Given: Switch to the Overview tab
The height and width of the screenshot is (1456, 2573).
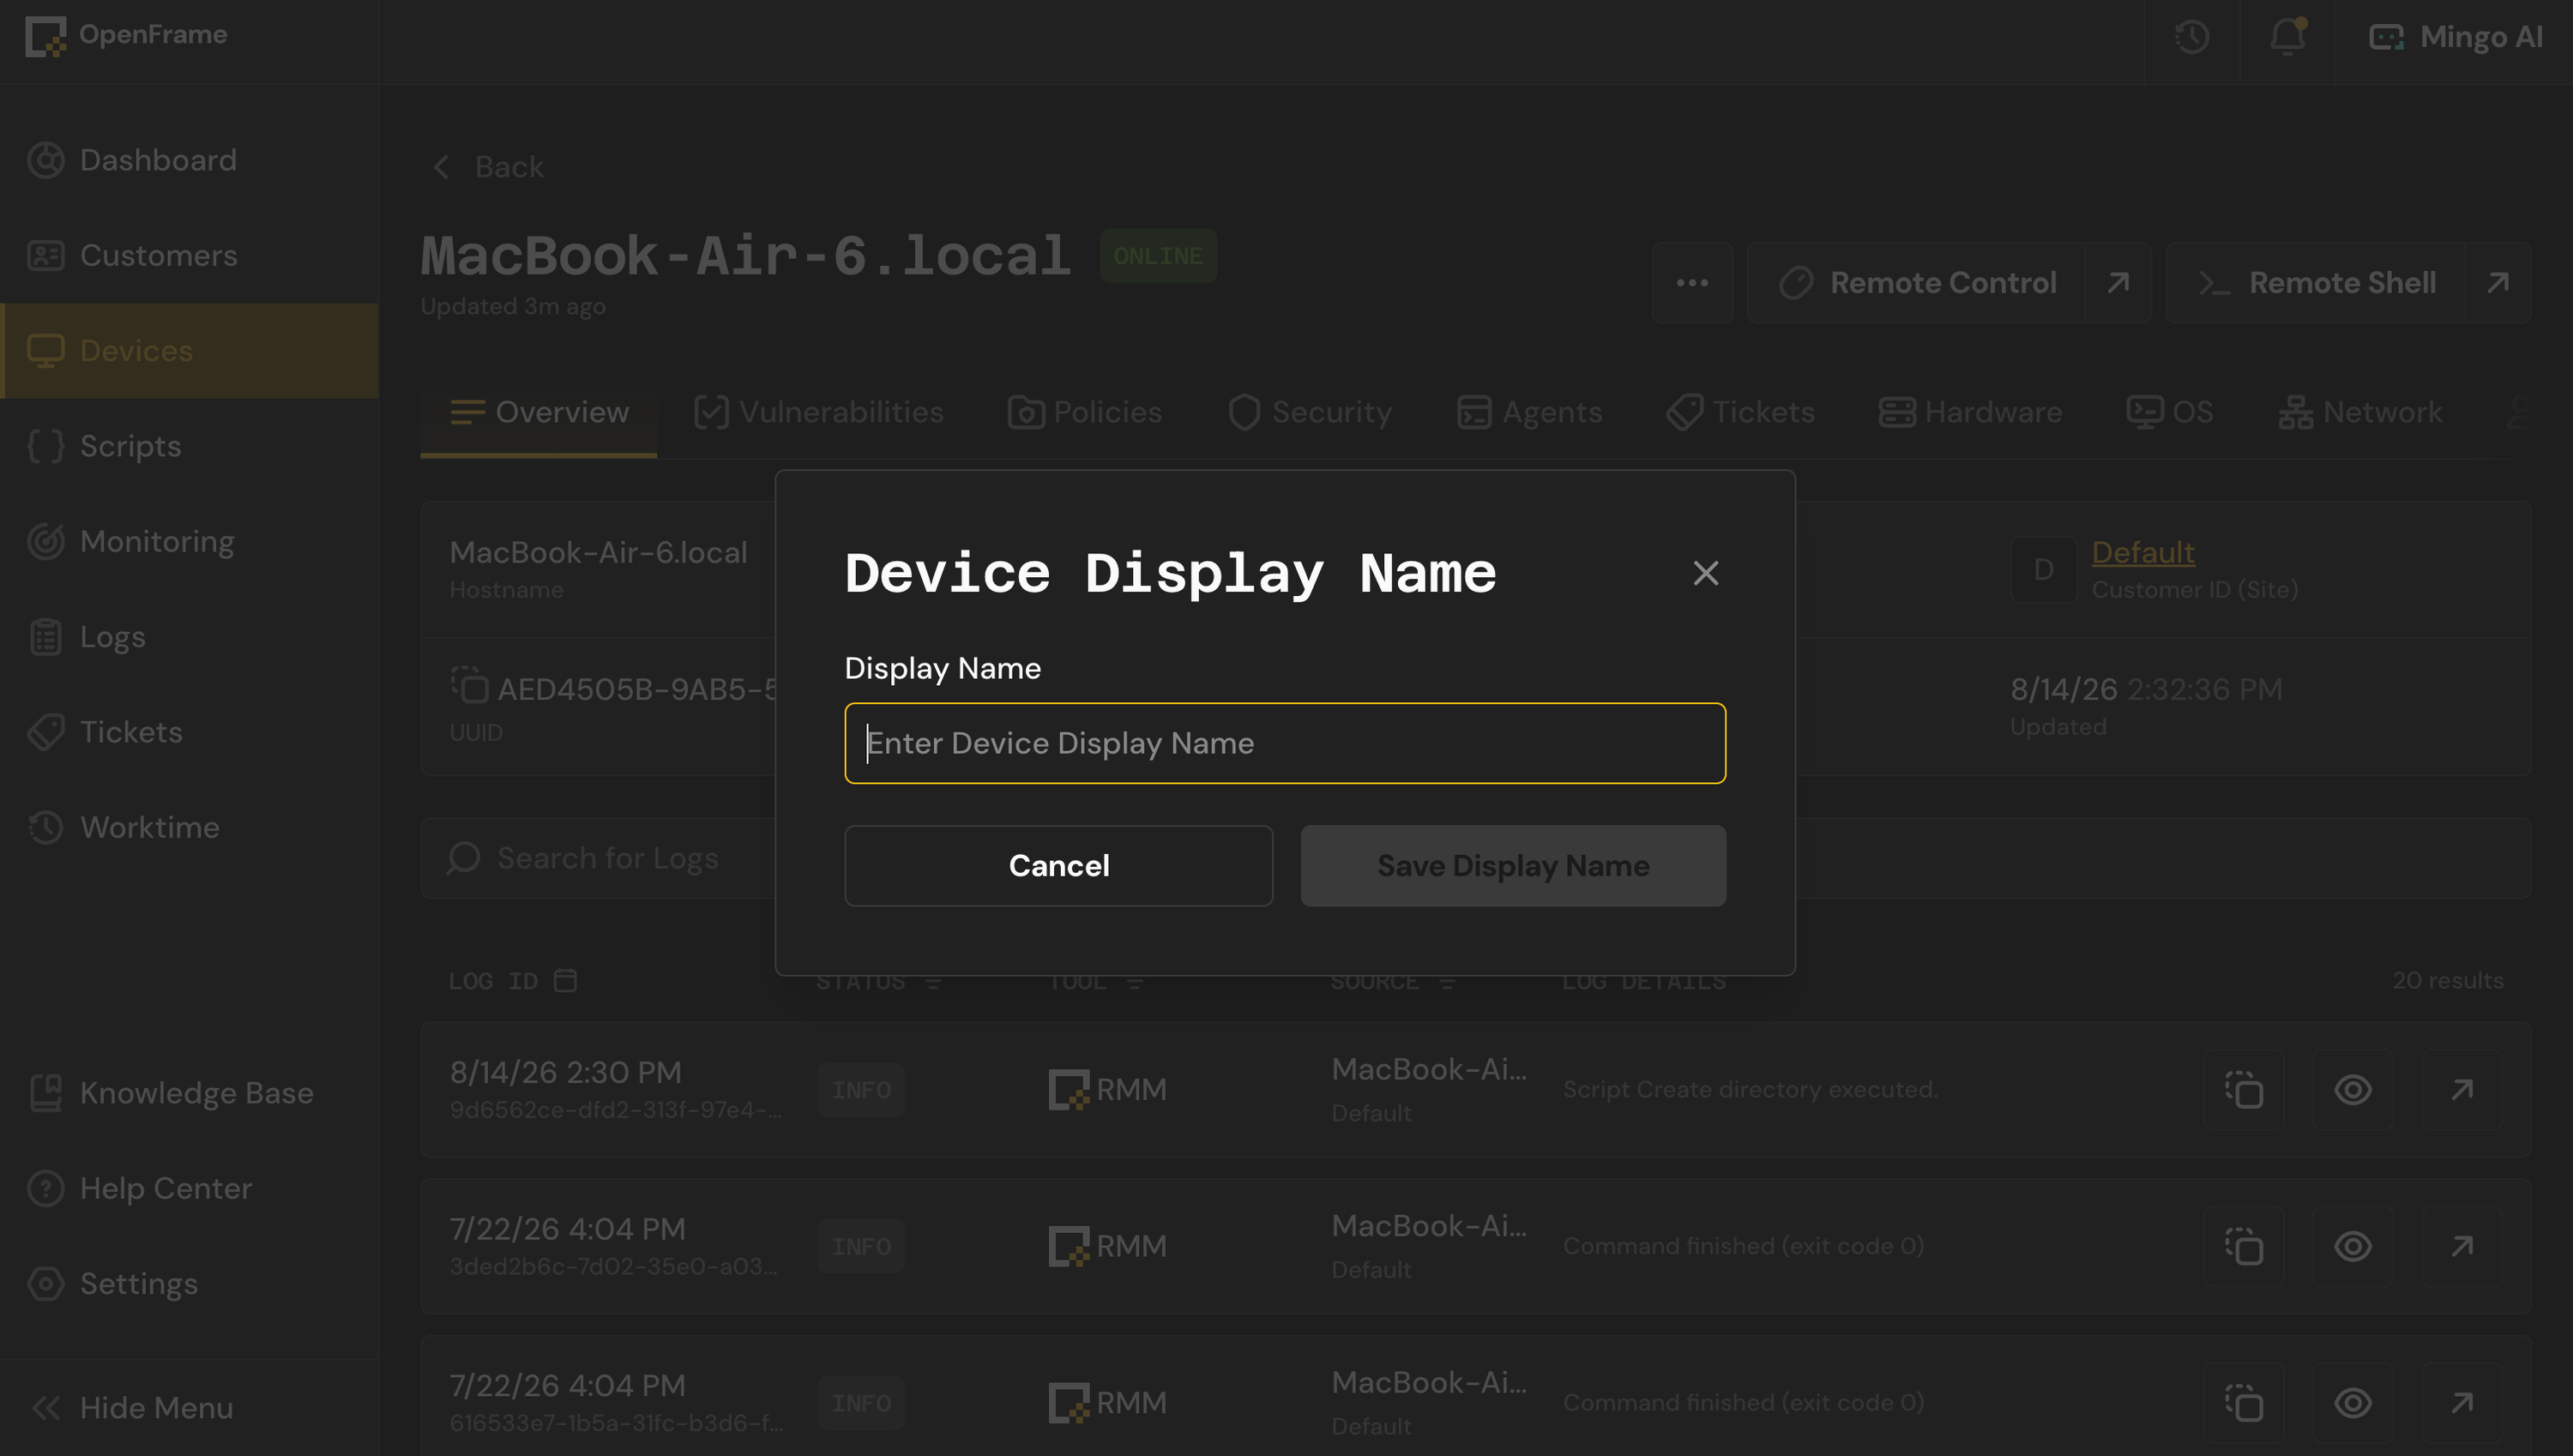Looking at the screenshot, I should [539, 413].
